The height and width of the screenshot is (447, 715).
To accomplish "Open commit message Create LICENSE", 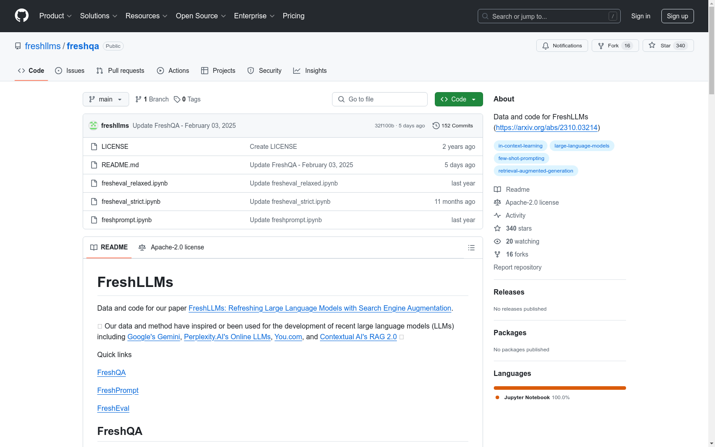I will click(x=273, y=147).
